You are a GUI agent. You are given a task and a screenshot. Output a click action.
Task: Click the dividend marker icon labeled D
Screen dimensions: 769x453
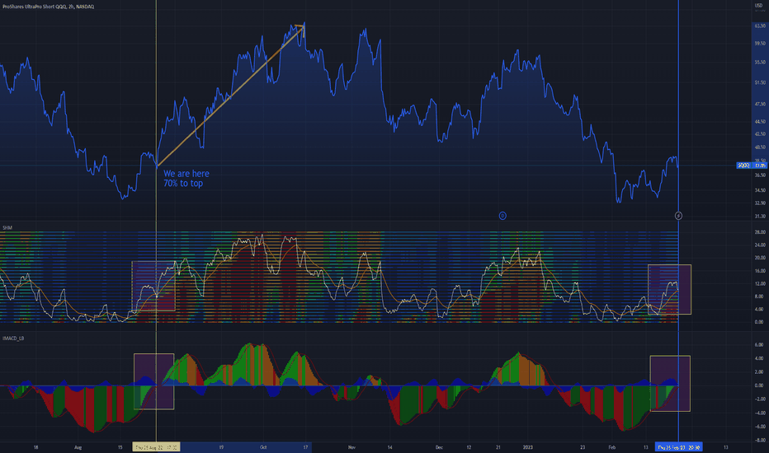502,216
